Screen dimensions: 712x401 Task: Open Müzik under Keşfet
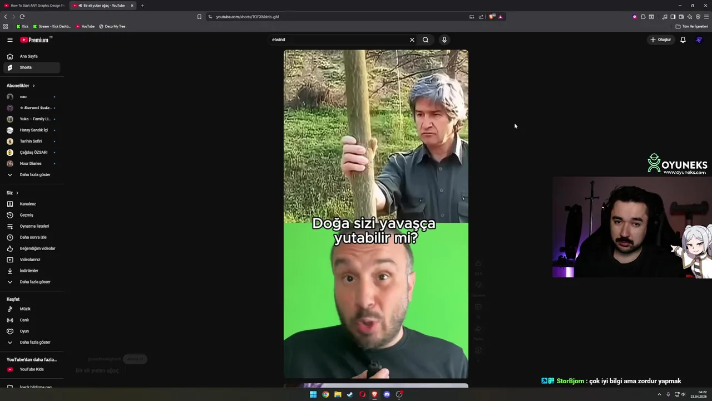pos(32,309)
